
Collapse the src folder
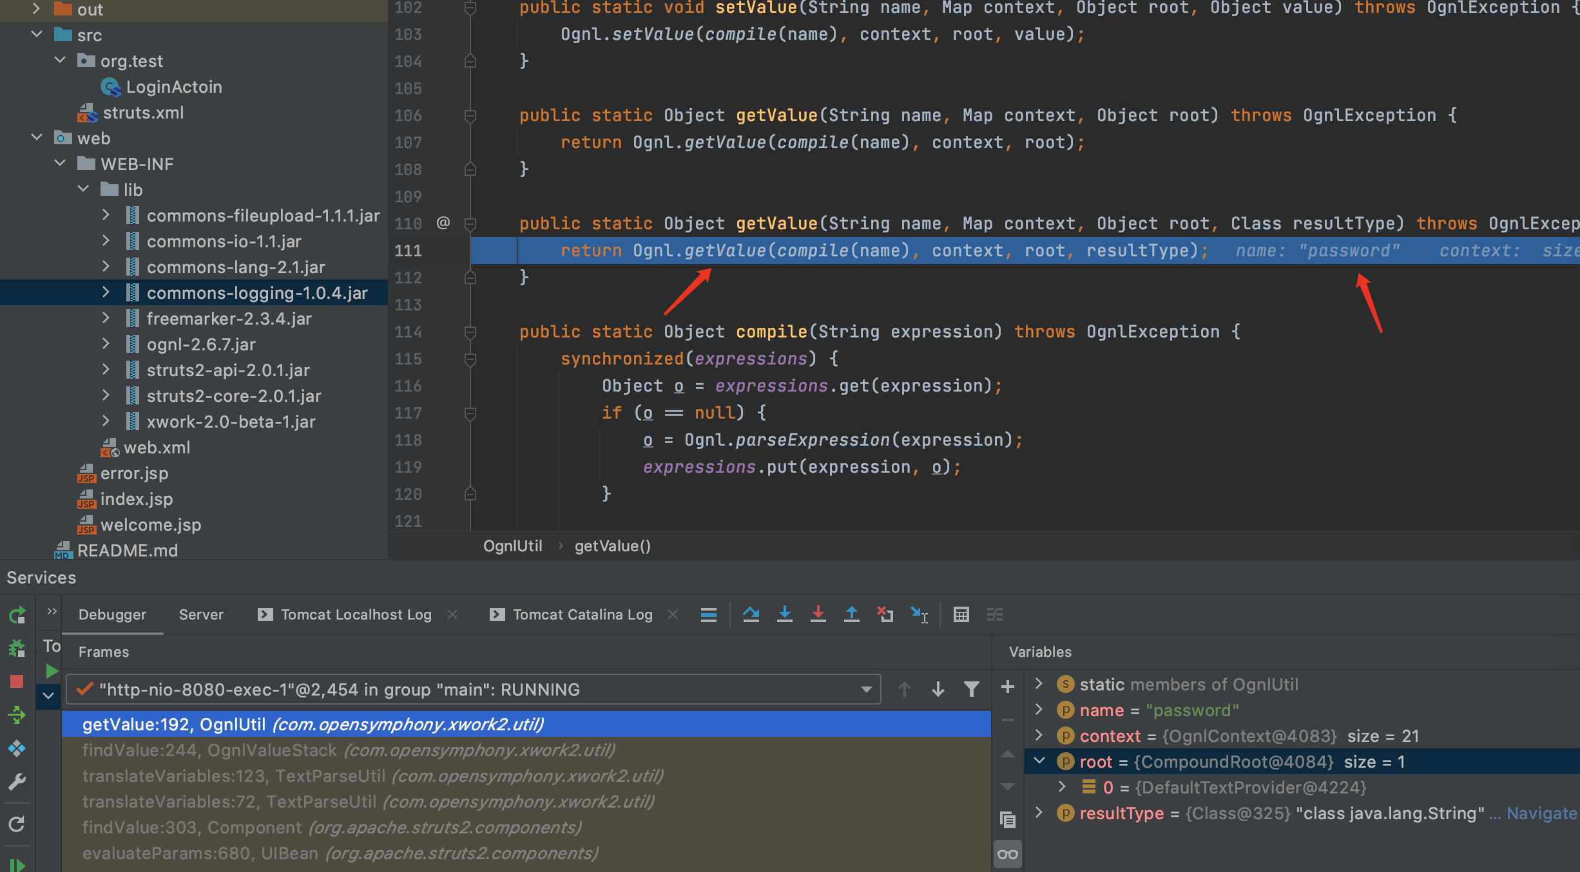click(37, 34)
